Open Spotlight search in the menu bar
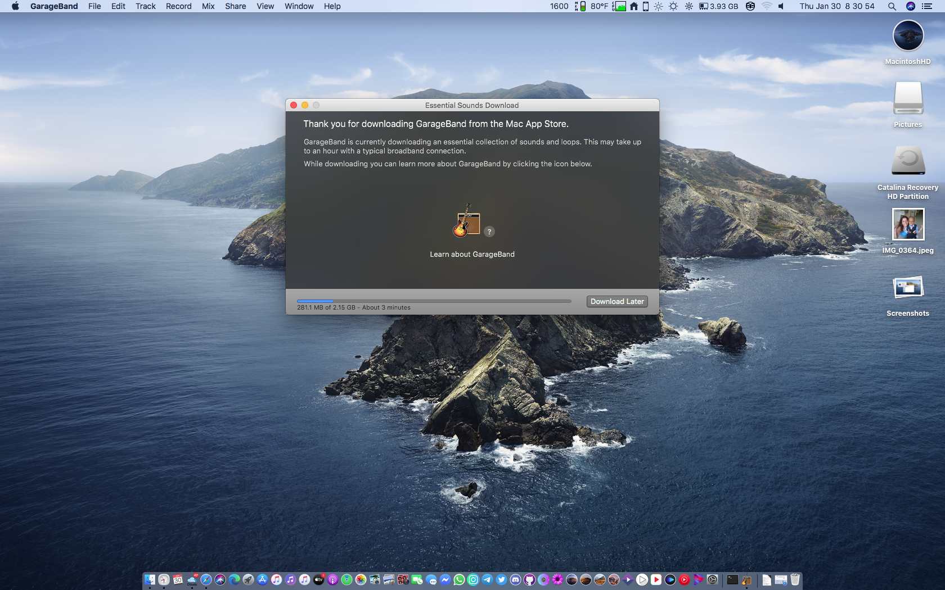Viewport: 945px width, 590px height. 892,6
